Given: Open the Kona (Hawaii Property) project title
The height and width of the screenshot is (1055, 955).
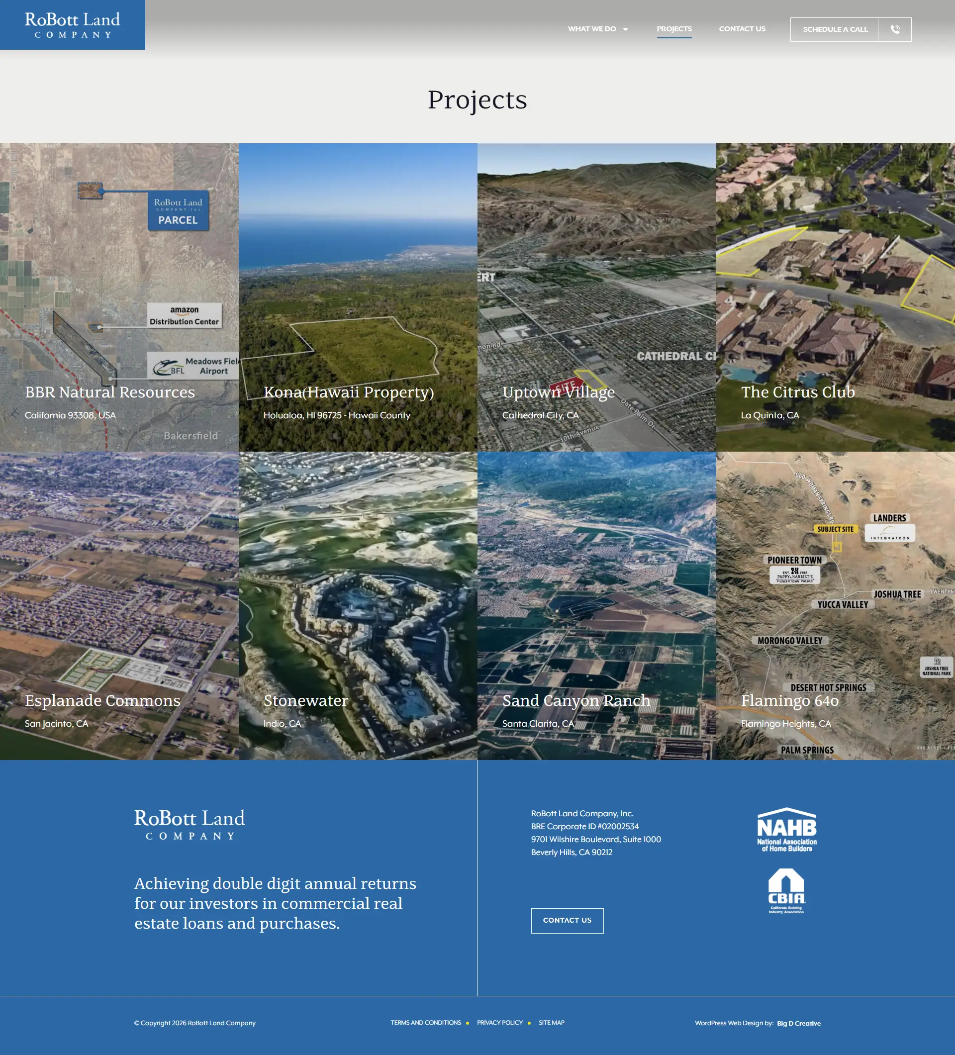Looking at the screenshot, I should pyautogui.click(x=349, y=392).
